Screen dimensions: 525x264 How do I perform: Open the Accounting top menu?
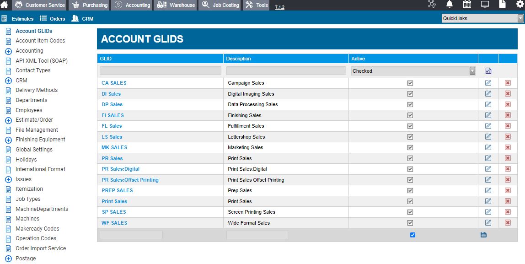pos(132,5)
